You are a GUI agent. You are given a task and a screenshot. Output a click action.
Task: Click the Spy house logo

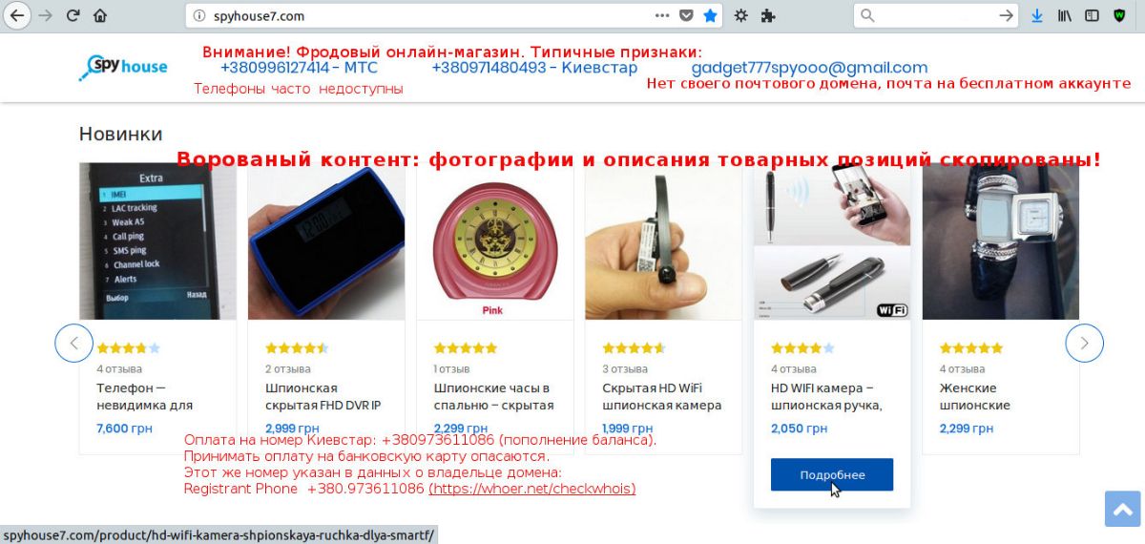tap(123, 67)
